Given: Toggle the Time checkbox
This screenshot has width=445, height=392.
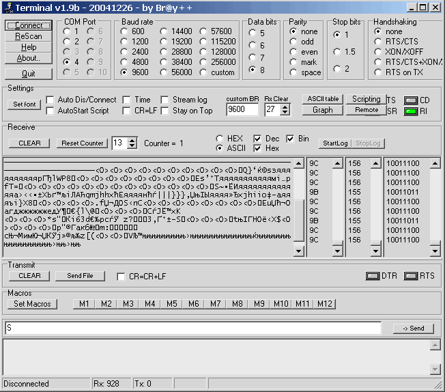Looking at the screenshot, I should tap(126, 100).
